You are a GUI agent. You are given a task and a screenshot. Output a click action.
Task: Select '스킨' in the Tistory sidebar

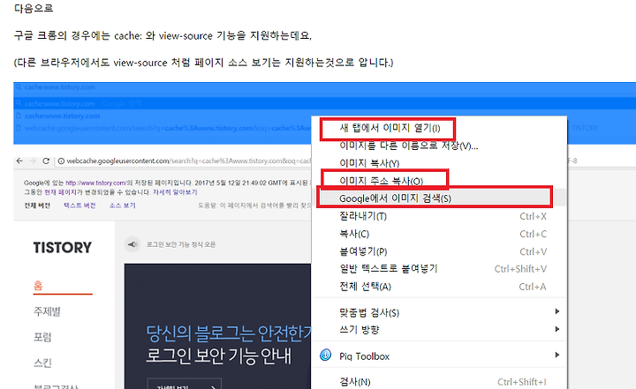[42, 363]
